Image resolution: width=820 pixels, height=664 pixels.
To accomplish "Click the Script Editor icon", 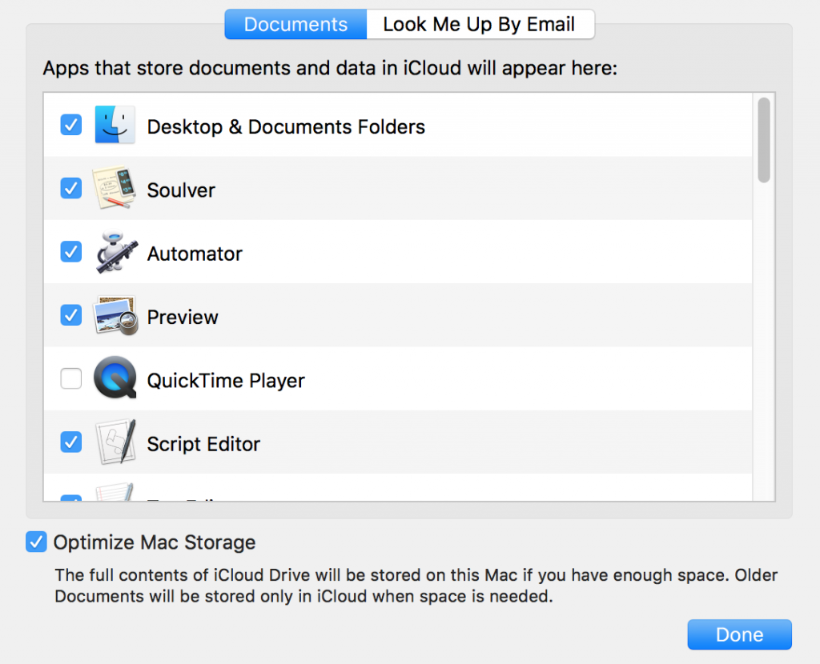I will [115, 442].
